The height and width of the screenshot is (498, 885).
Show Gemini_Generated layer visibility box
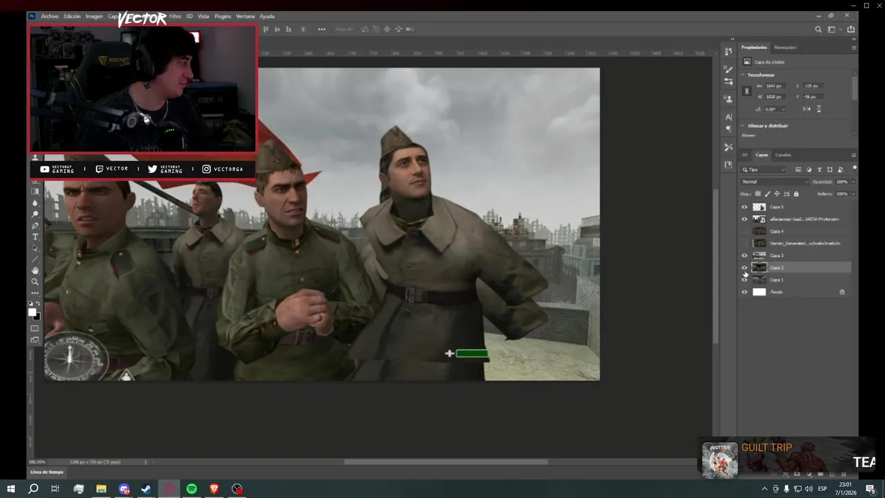click(x=745, y=243)
